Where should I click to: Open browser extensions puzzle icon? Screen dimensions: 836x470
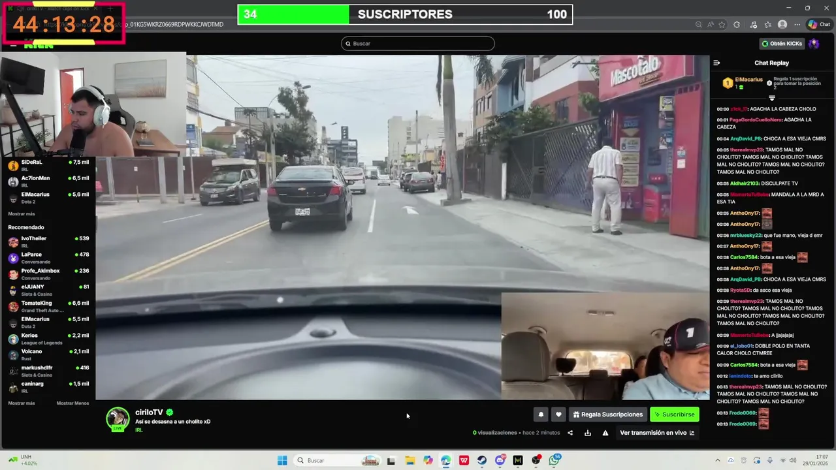(737, 25)
